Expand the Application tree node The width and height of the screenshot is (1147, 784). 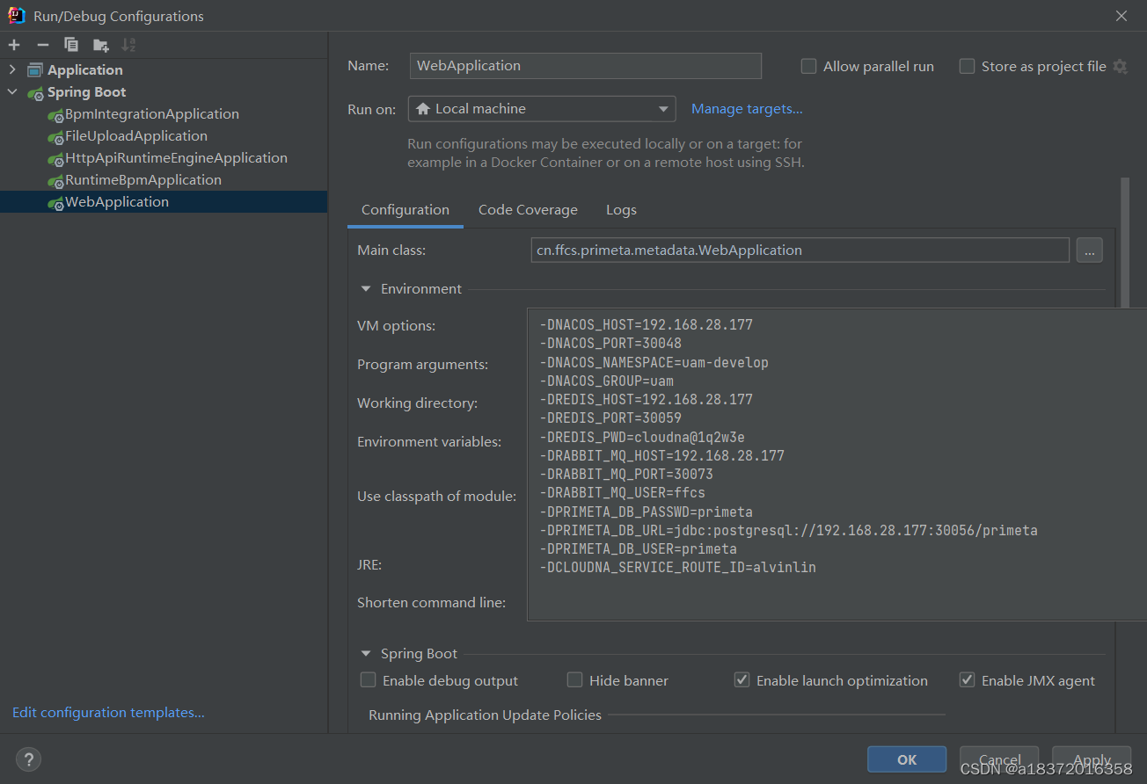12,70
